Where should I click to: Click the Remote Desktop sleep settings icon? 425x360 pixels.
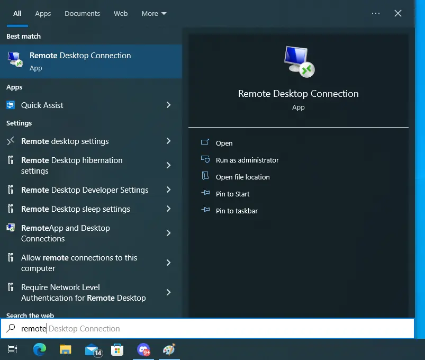pos(11,209)
